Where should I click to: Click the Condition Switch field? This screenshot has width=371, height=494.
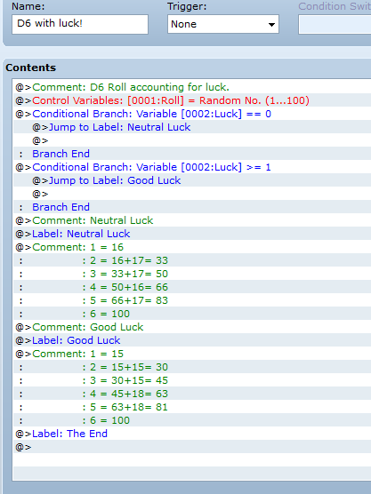coord(335,24)
